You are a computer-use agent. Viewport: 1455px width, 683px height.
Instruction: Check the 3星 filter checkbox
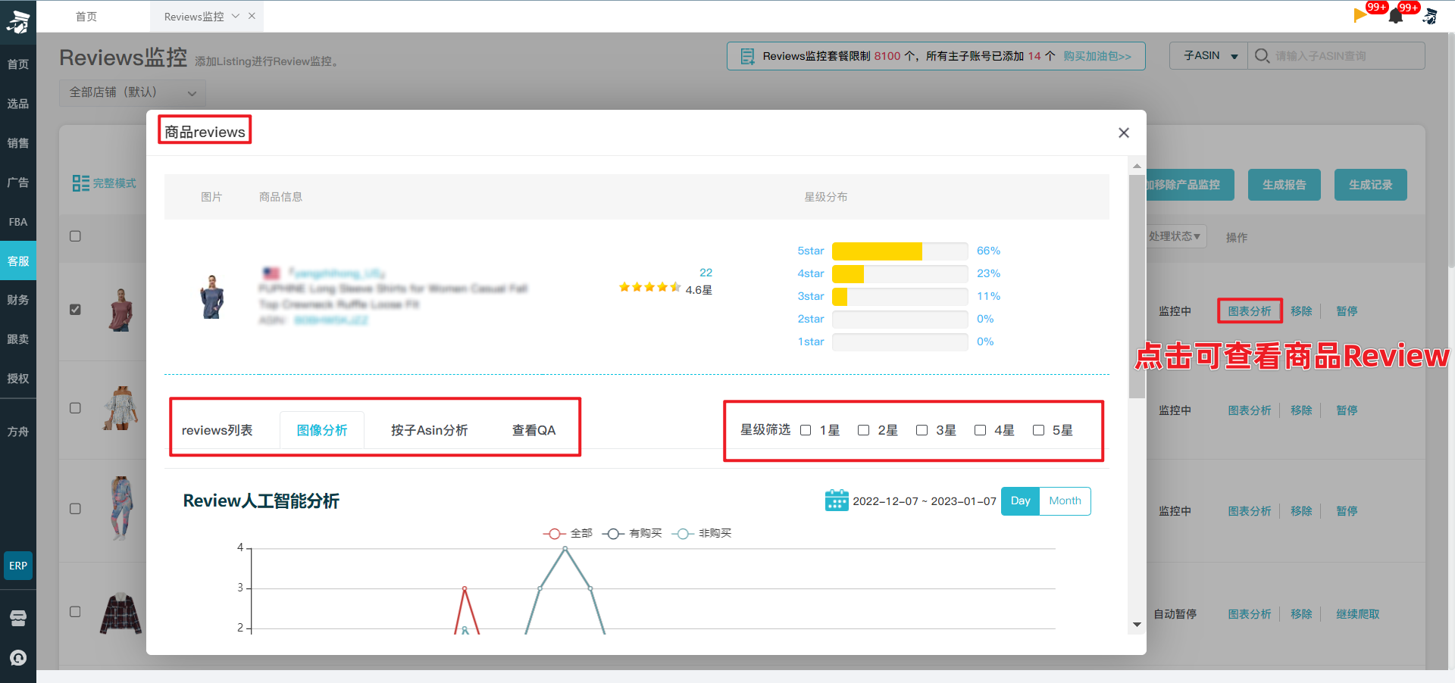[x=921, y=430]
